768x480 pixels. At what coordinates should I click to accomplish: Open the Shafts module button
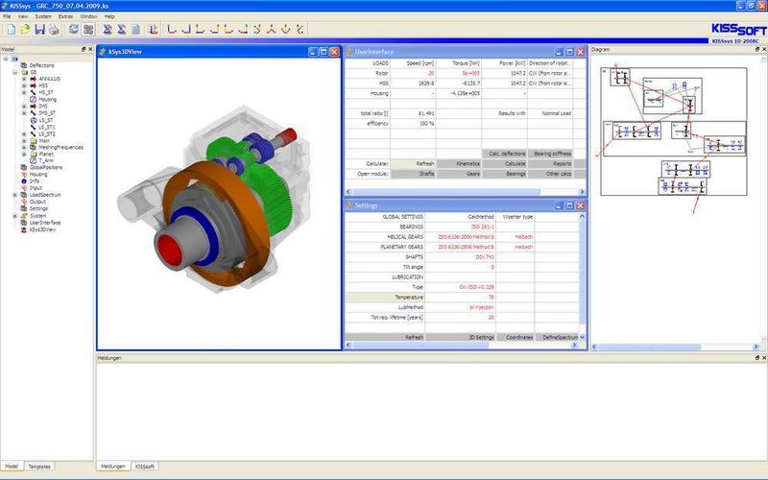(x=413, y=174)
